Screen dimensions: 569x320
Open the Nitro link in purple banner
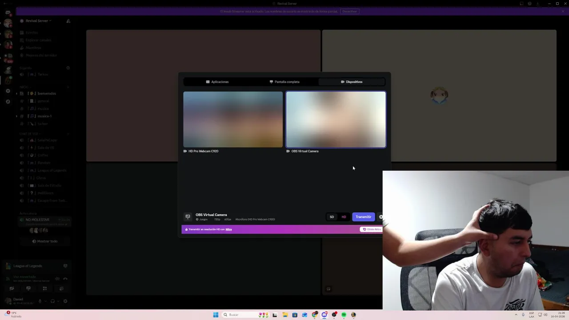tap(228, 229)
